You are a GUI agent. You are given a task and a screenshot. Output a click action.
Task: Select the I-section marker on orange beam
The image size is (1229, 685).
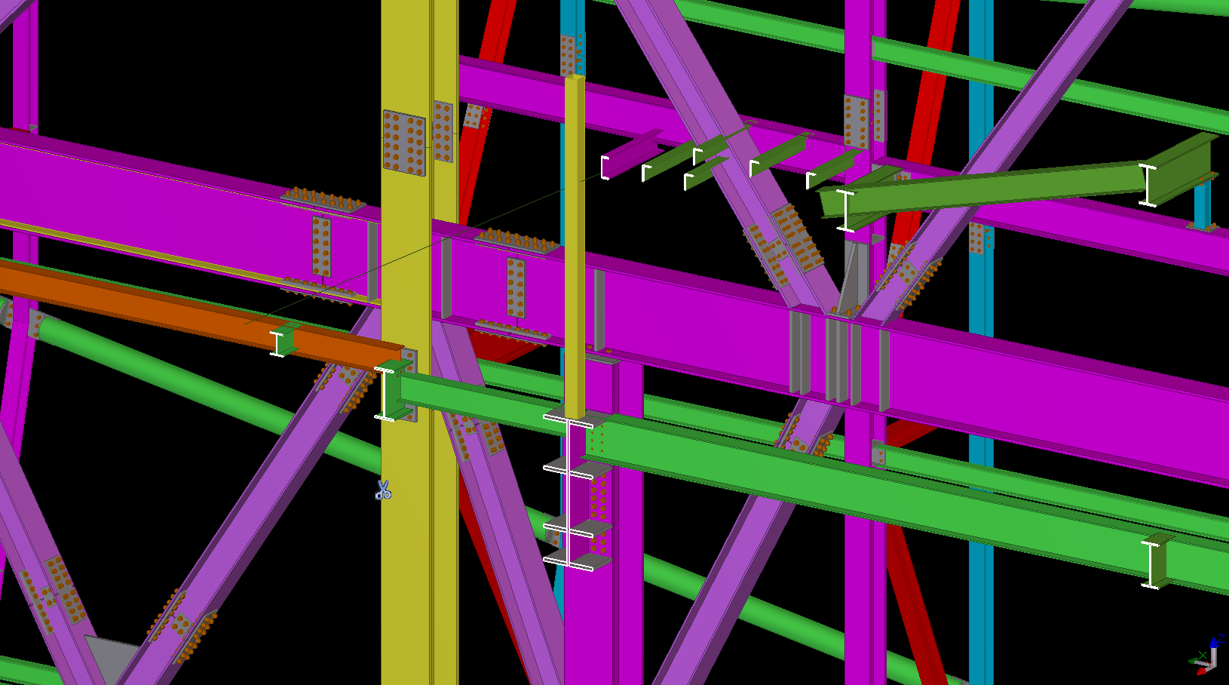click(x=277, y=343)
